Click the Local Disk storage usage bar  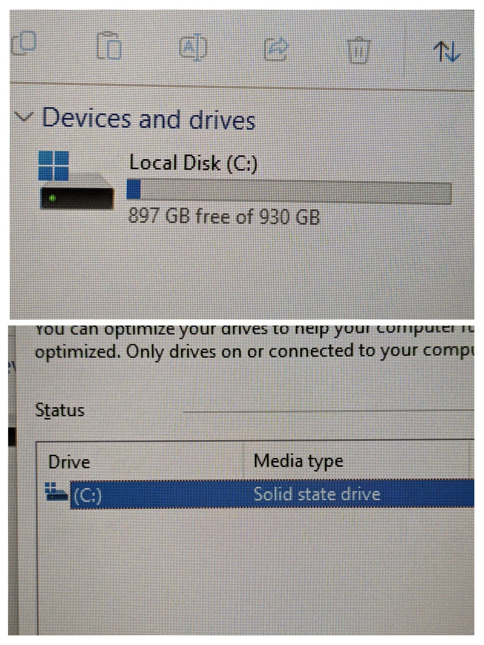click(x=289, y=191)
